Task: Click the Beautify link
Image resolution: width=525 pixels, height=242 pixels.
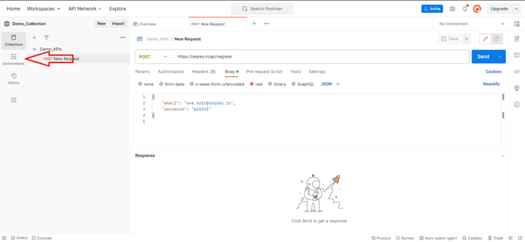Action: point(491,84)
